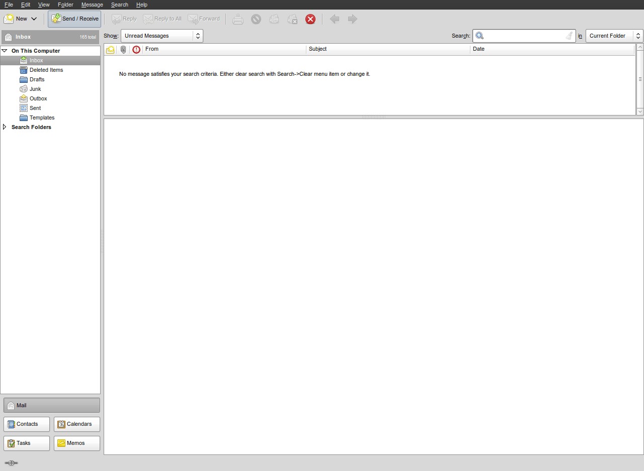
Task: Expand the Search Folders tree
Action: pyautogui.click(x=5, y=127)
